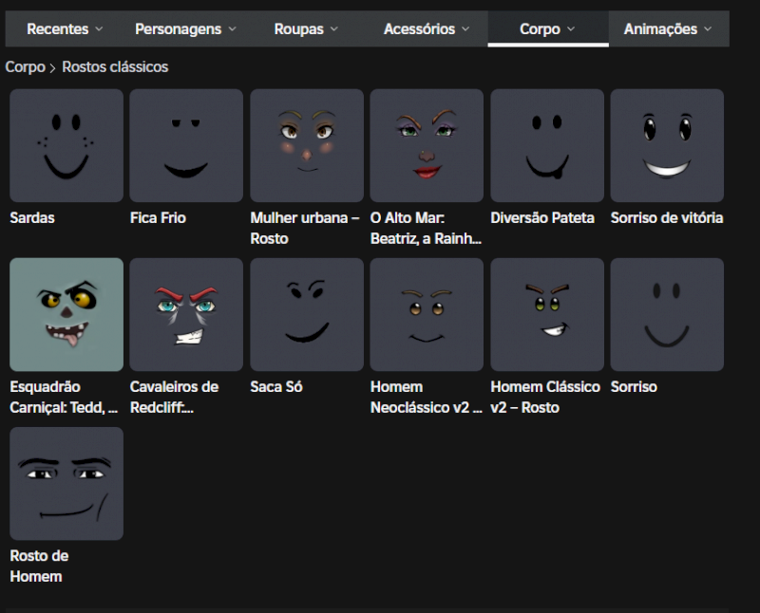This screenshot has height=613, width=760.
Task: Open the Rosto de Homem item name
Action: [x=39, y=567]
